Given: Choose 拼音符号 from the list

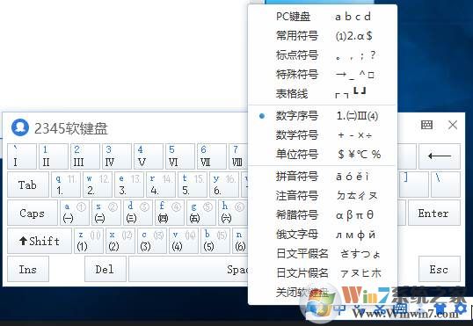Looking at the screenshot, I should 322,177.
